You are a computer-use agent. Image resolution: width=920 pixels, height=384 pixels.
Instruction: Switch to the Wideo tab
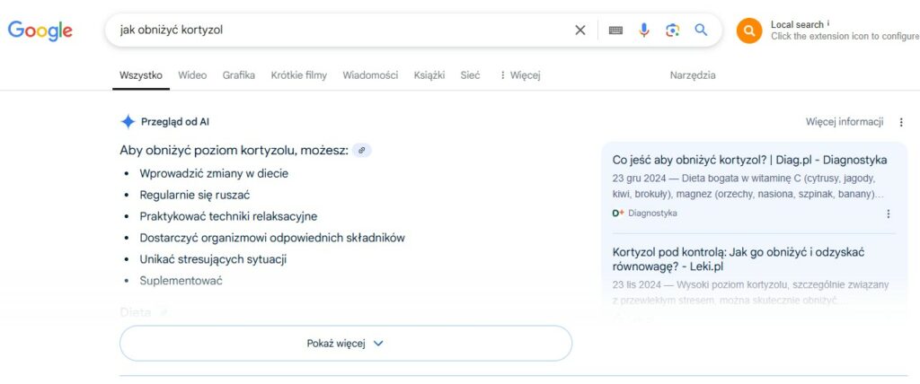point(192,75)
